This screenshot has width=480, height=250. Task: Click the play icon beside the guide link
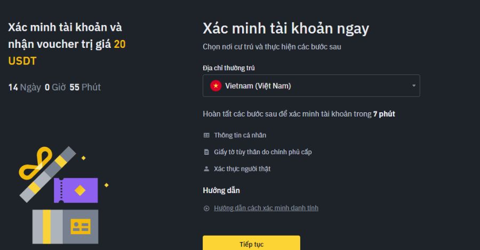206,209
